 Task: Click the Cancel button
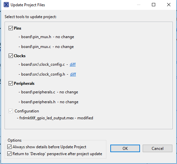[158, 148]
